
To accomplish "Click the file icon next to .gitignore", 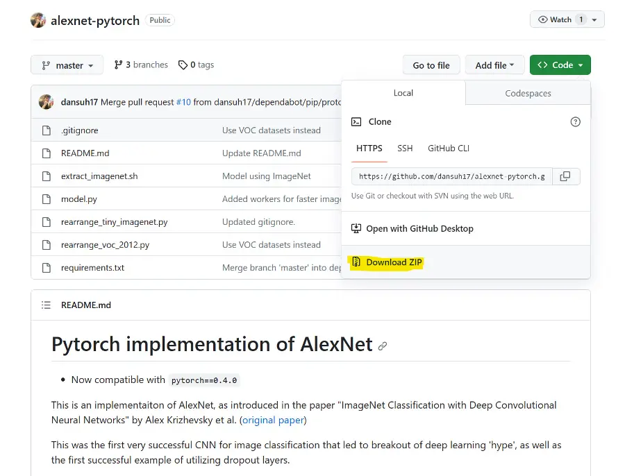I will [x=47, y=130].
